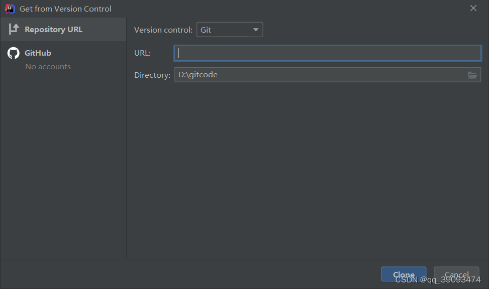Click the No accounts text under GitHub
Image resolution: width=489 pixels, height=289 pixels.
click(x=48, y=67)
